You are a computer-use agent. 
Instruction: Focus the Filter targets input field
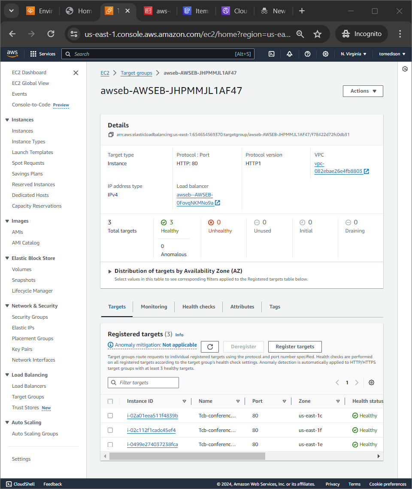[x=143, y=383]
